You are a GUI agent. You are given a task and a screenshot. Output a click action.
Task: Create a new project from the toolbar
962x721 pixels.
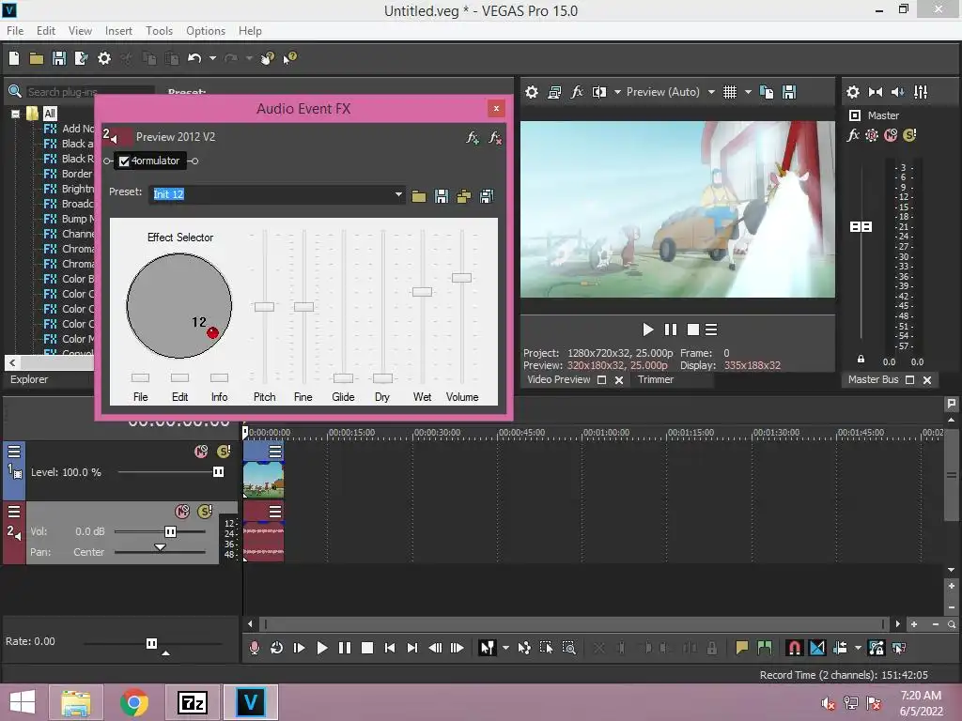tap(14, 58)
